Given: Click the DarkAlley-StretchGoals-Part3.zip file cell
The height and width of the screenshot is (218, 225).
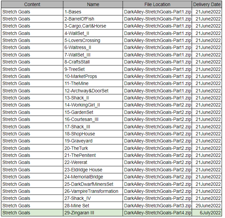Looking at the screenshot, I should coord(157,206).
